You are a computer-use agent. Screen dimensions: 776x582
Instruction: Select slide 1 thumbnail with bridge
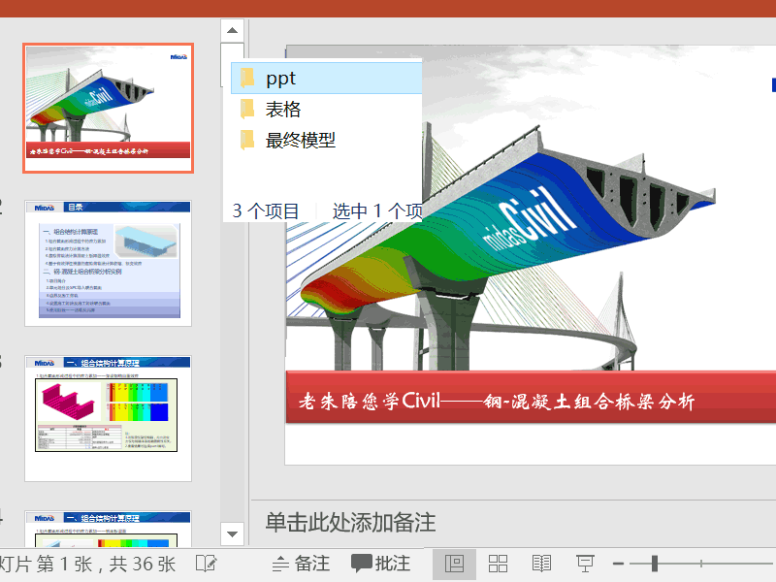(x=108, y=108)
